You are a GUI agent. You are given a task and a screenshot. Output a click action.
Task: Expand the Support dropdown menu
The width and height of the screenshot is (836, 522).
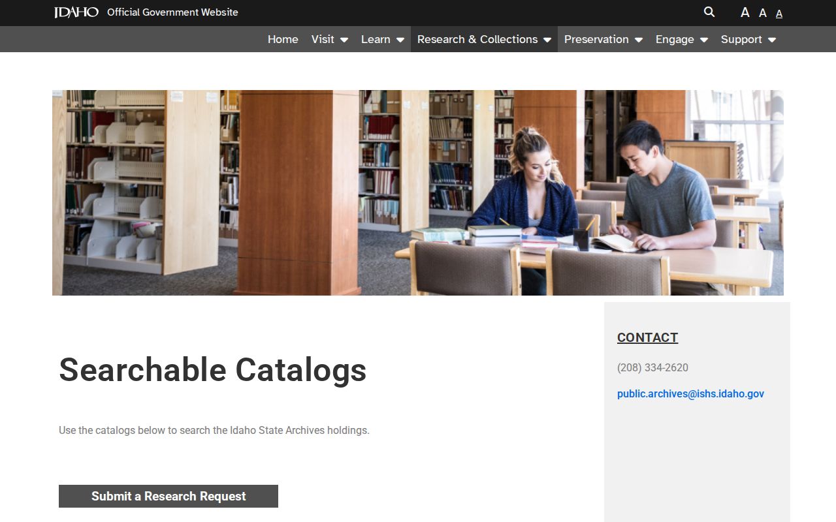(x=748, y=39)
